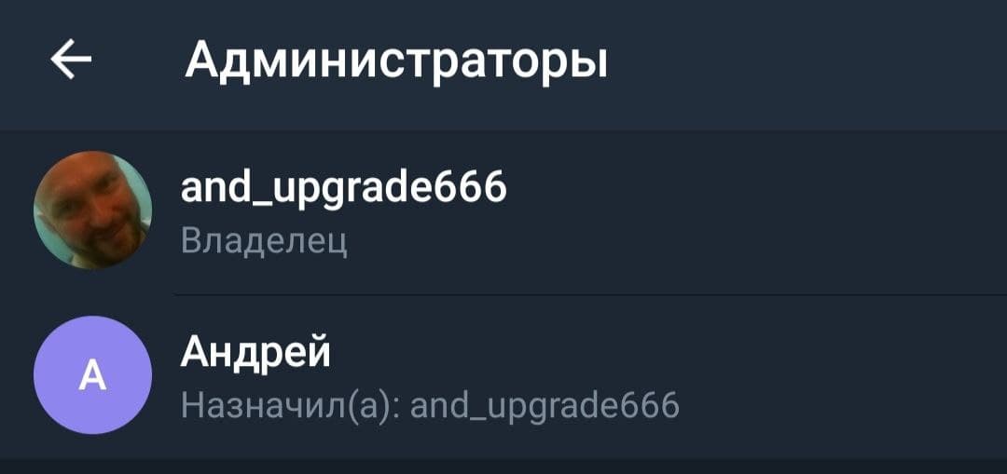Click the white letter A inside the purple circle
Image resolution: width=1007 pixels, height=474 pixels.
click(x=92, y=376)
